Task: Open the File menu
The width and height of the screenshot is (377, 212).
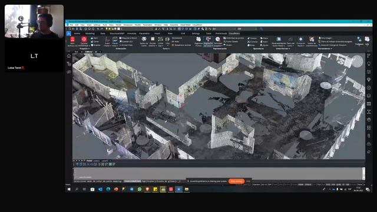Action: 71,25
